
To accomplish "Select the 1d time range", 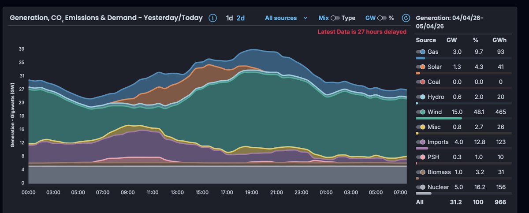I will 229,18.
